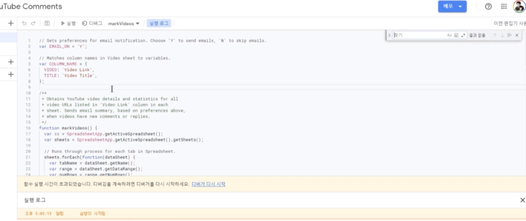Viewport: 526px width, 221px height.
Task: Run the script with the 실행 button
Action: [x=68, y=23]
